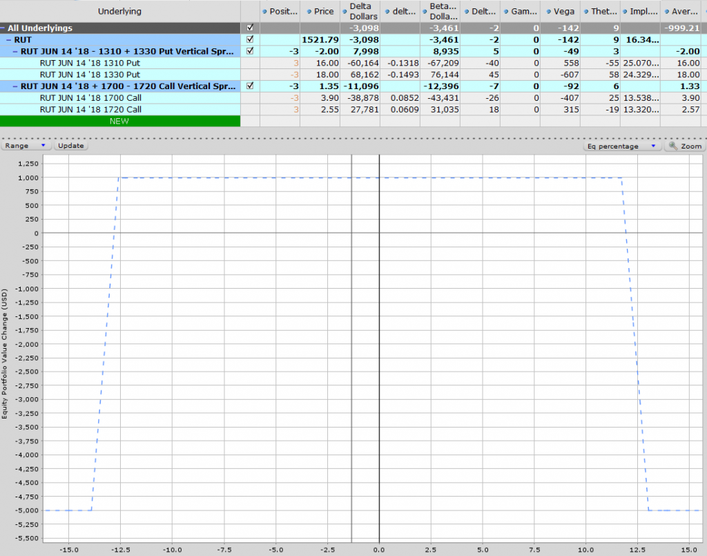Viewport: 707px width, 556px height.
Task: Toggle the RUT row checkbox
Action: pyautogui.click(x=250, y=39)
